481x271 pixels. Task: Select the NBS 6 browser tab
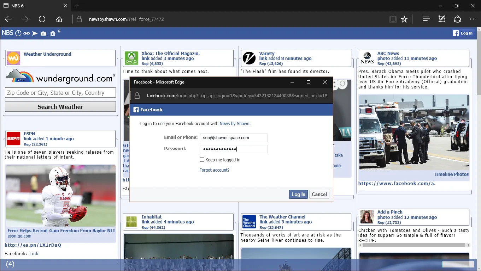[x=35, y=6]
